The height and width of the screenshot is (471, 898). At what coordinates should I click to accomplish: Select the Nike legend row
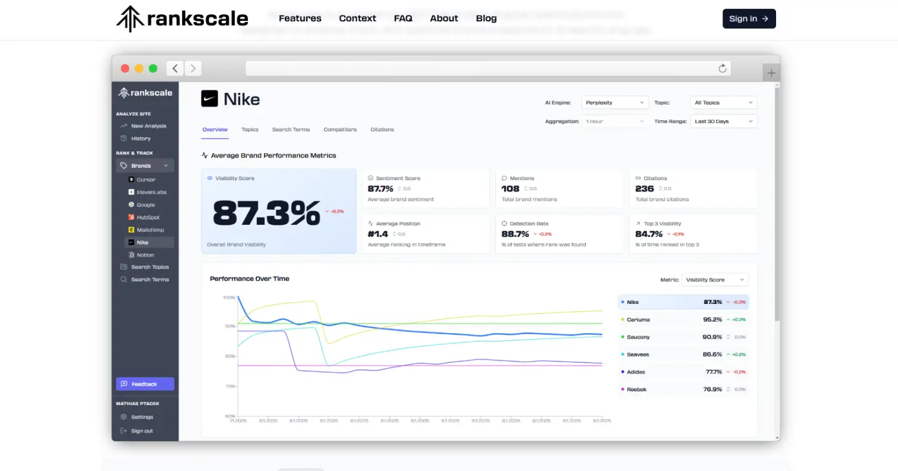coord(684,302)
